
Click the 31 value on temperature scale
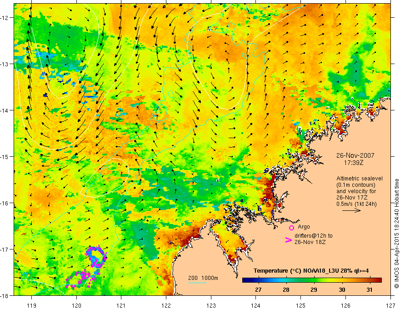tap(370, 290)
